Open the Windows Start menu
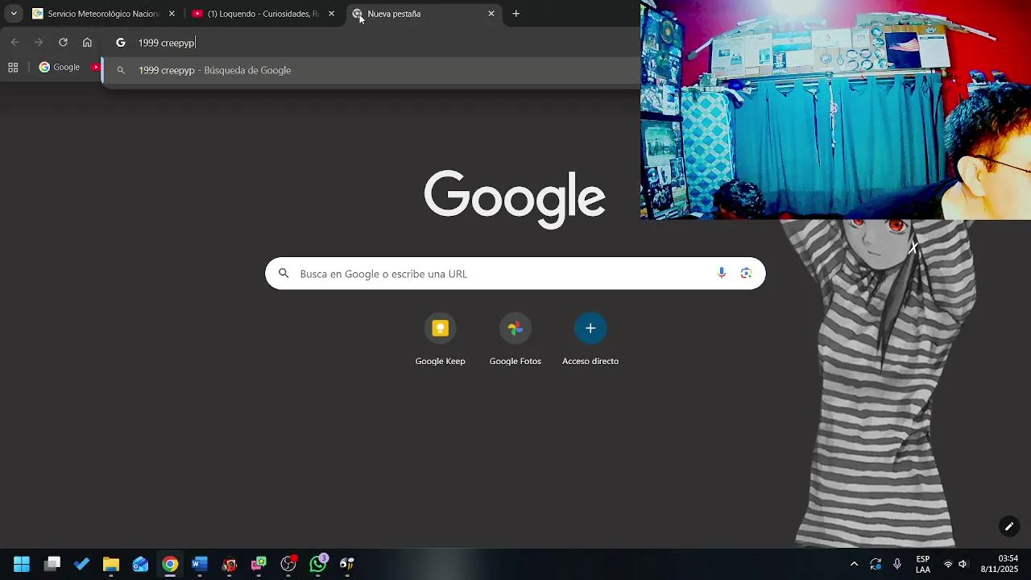Image resolution: width=1031 pixels, height=580 pixels. point(22,564)
